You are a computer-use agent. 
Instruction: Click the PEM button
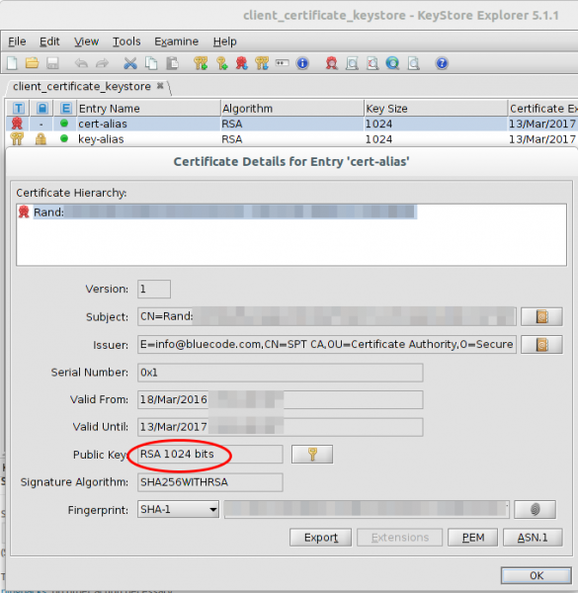(472, 538)
